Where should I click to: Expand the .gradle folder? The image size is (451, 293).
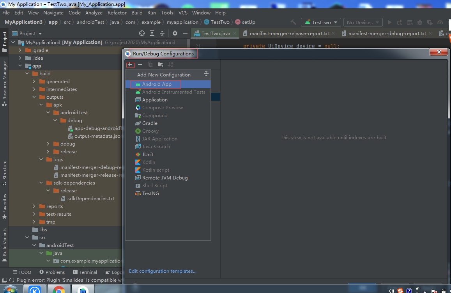pos(20,50)
